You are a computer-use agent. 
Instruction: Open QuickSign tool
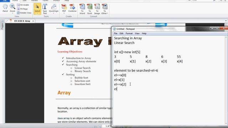(x=54, y=8)
